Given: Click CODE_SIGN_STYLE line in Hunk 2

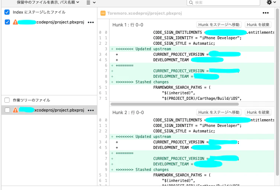Looking at the screenshot, I should coord(192,131).
